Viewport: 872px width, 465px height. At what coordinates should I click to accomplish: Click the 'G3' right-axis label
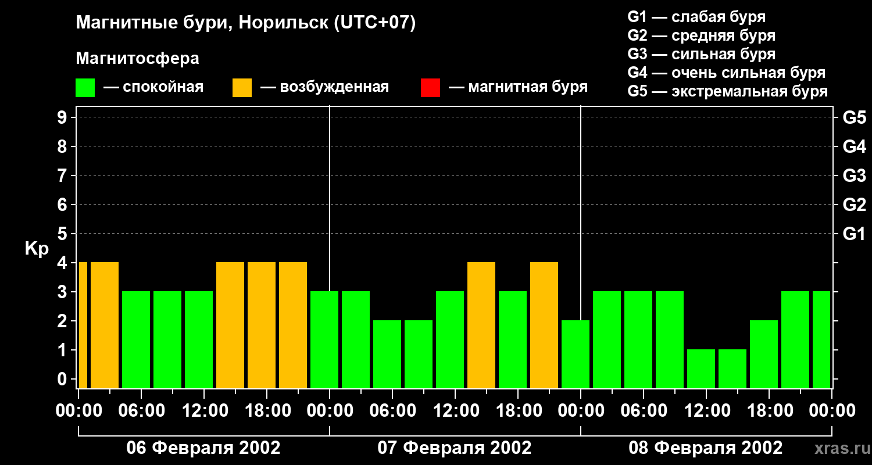854,176
